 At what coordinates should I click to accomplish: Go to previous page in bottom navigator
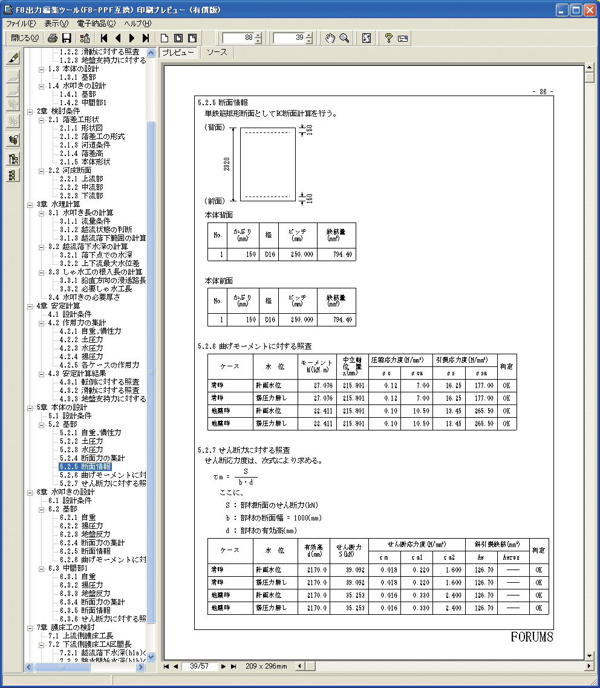175,666
